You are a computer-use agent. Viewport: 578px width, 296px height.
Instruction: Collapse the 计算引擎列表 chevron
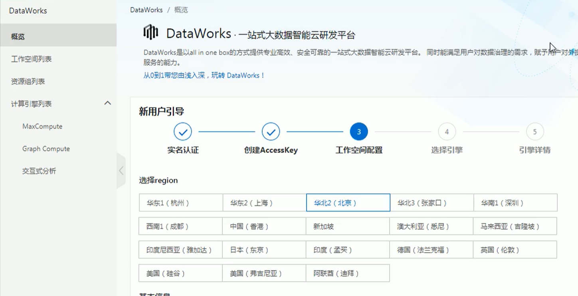[107, 103]
